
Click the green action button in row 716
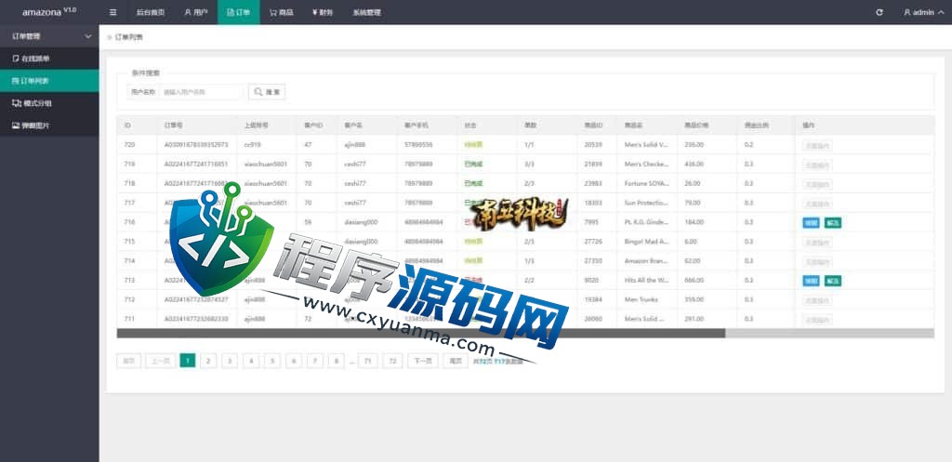(832, 223)
